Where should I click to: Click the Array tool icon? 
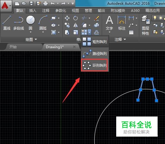tap(84, 32)
